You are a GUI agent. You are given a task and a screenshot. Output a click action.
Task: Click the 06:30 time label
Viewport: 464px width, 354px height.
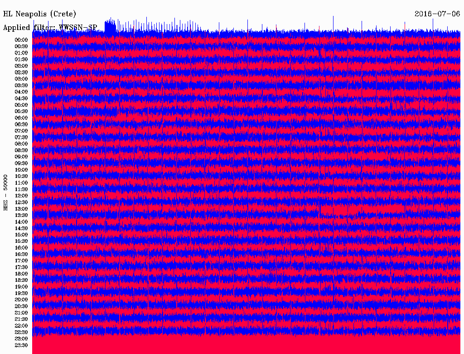point(21,124)
